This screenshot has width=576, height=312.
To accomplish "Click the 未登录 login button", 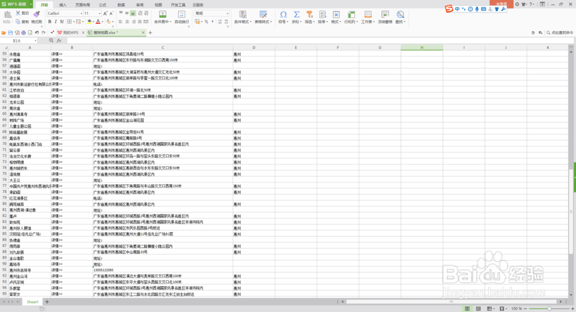I will (502, 3).
